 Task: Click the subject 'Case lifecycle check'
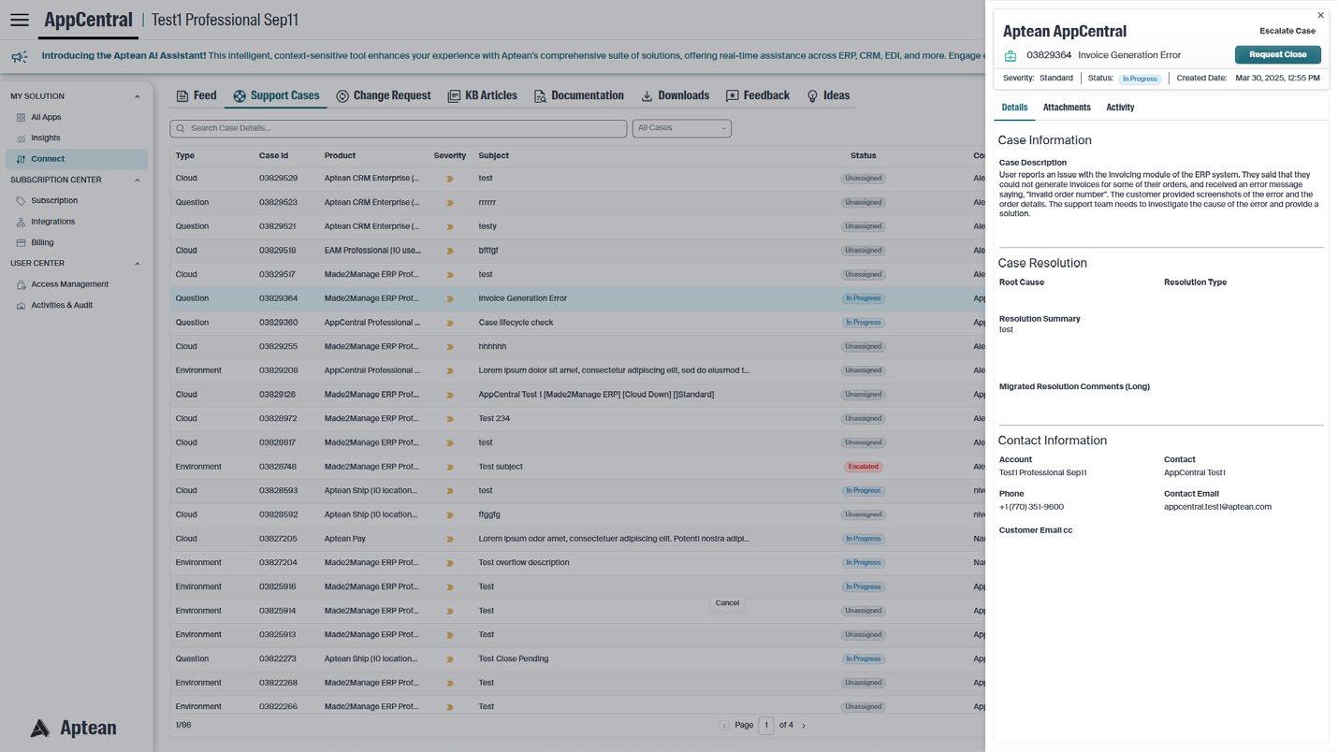pyautogui.click(x=516, y=323)
